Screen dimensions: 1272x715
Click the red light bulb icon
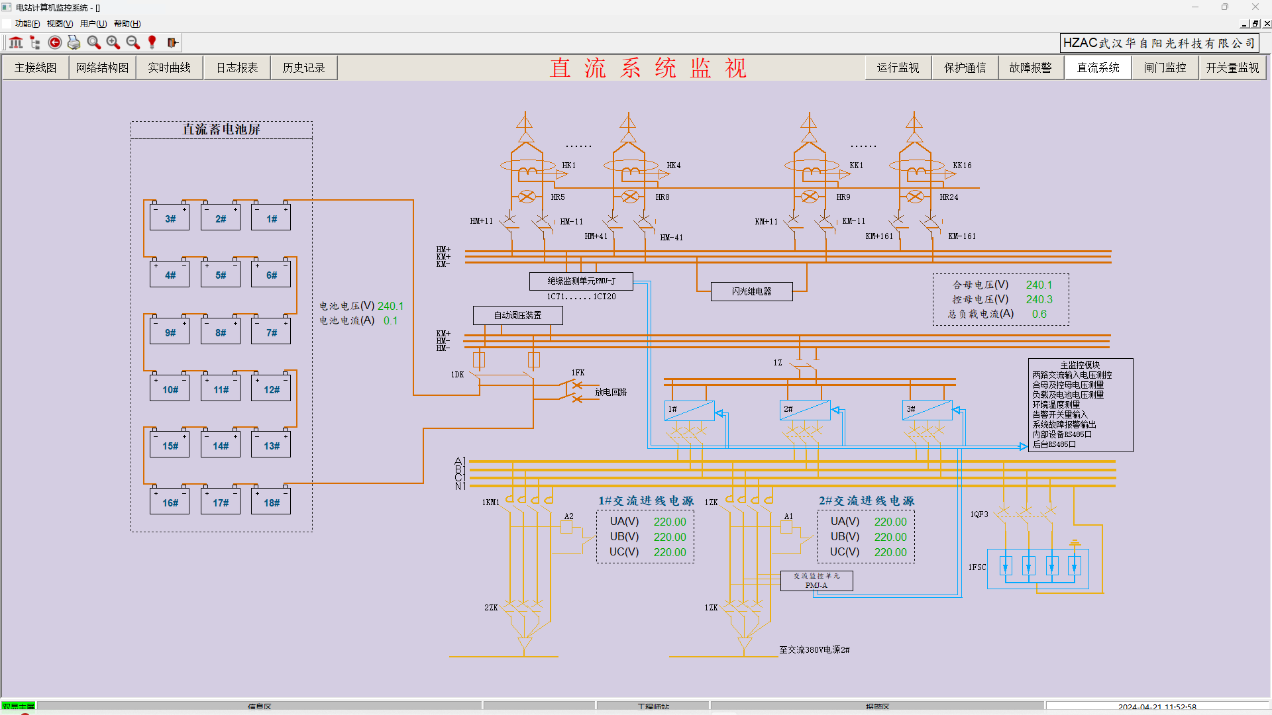tap(152, 42)
